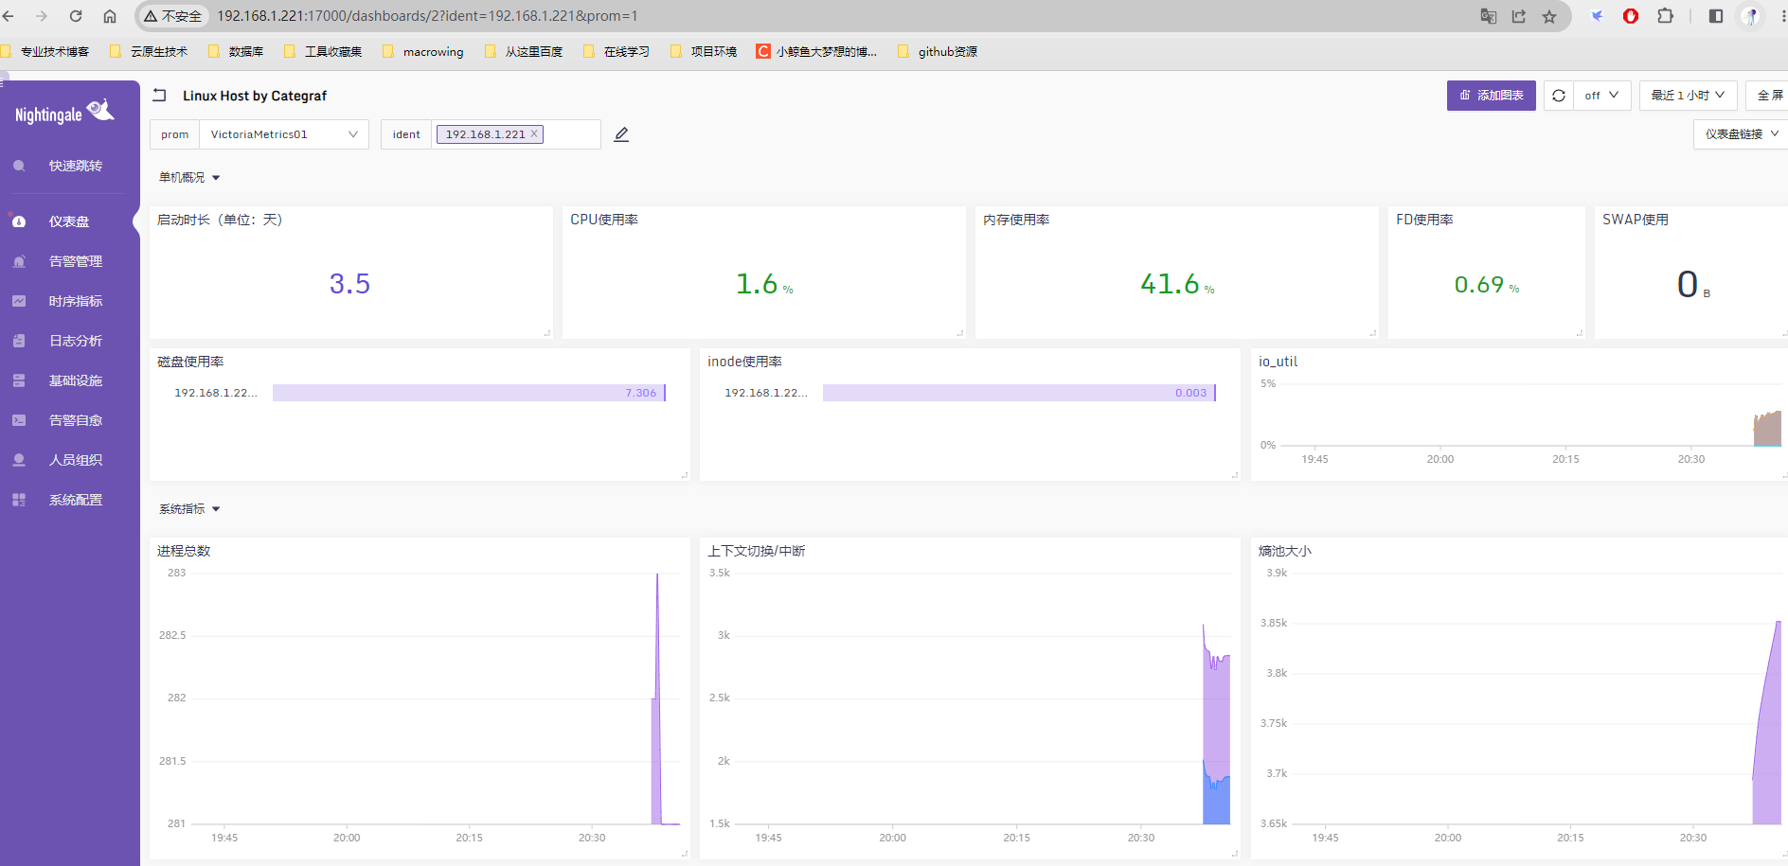
Task: Open the VictoriaMetrics01 prom datasource dropdown
Action: tap(283, 134)
